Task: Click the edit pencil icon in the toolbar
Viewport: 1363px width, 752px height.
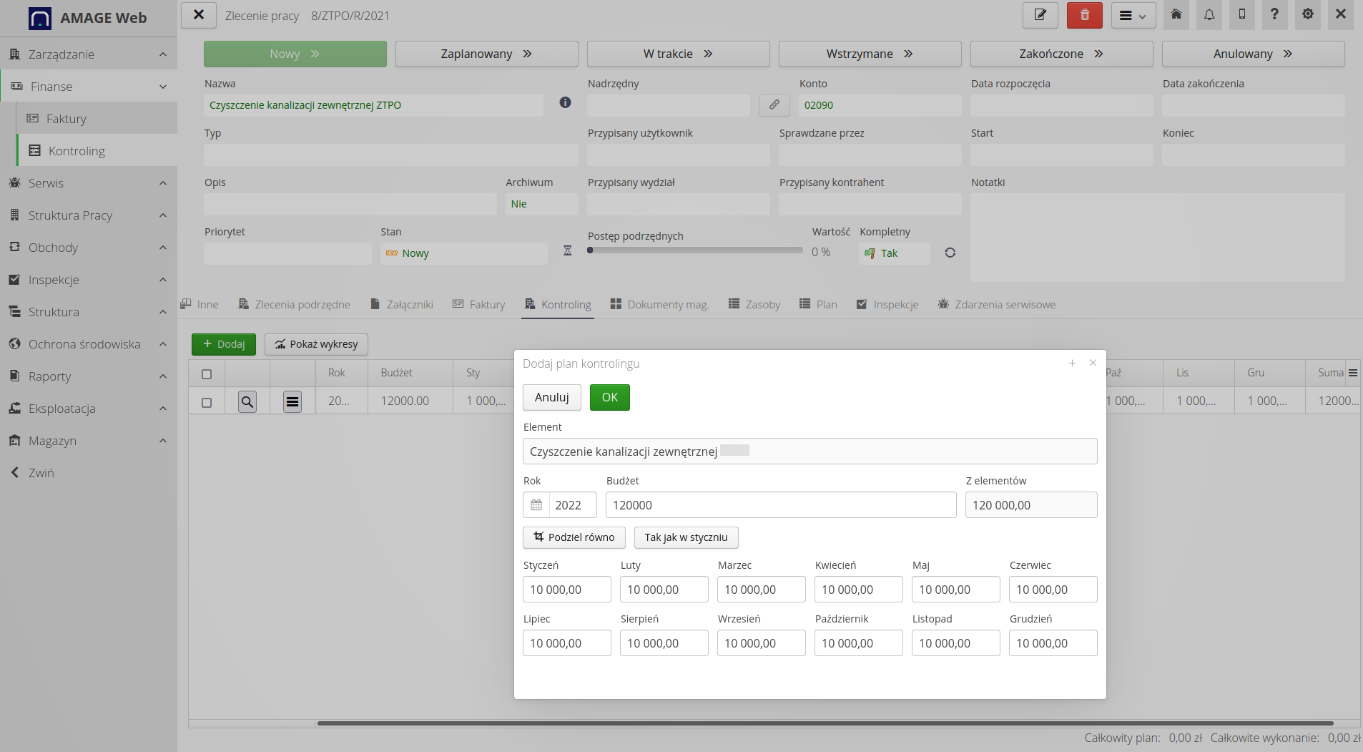Action: (x=1040, y=15)
